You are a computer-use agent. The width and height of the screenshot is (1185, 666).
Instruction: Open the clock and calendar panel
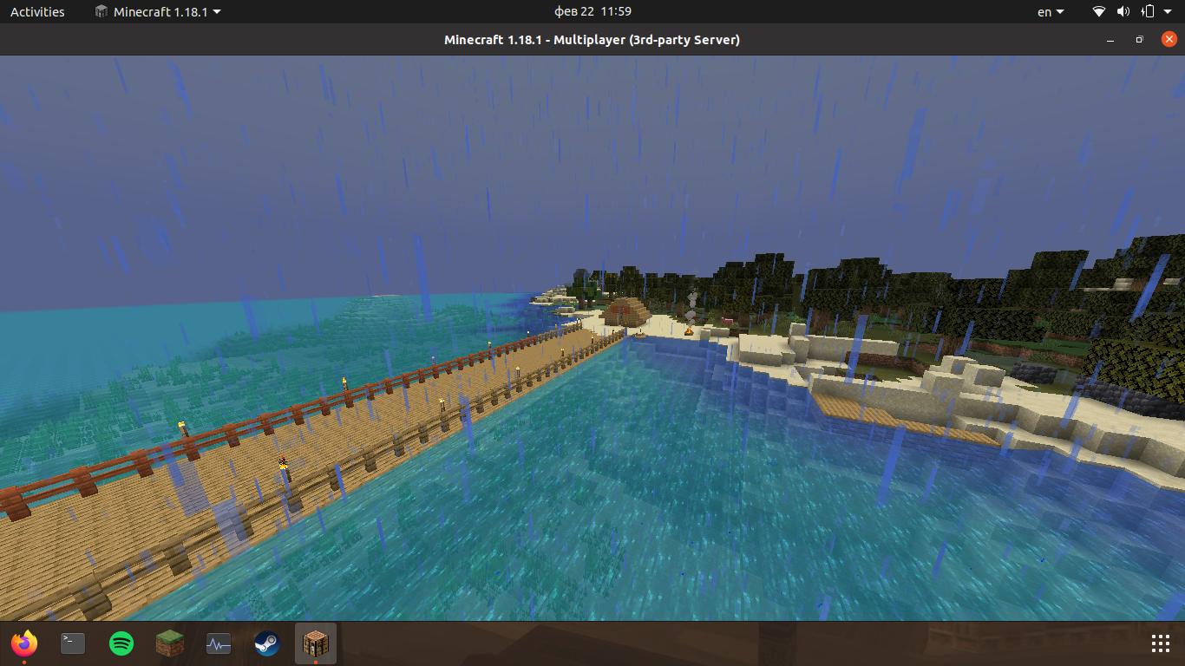tap(592, 11)
